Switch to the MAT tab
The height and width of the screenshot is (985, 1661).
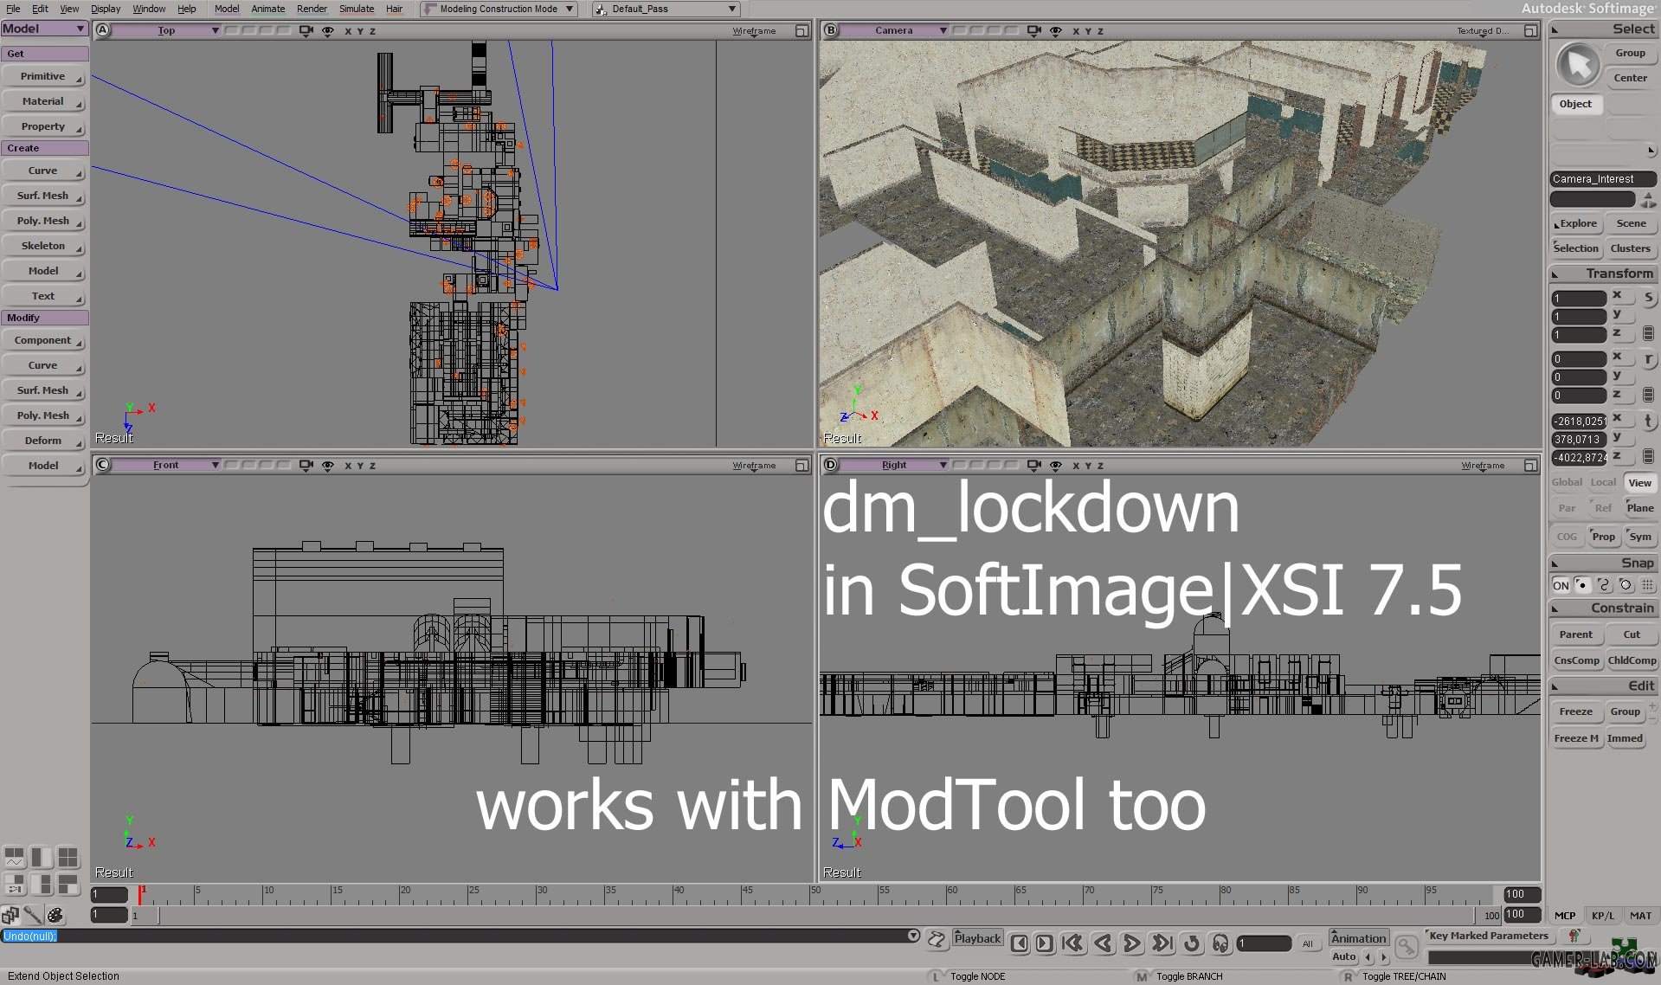1640,915
